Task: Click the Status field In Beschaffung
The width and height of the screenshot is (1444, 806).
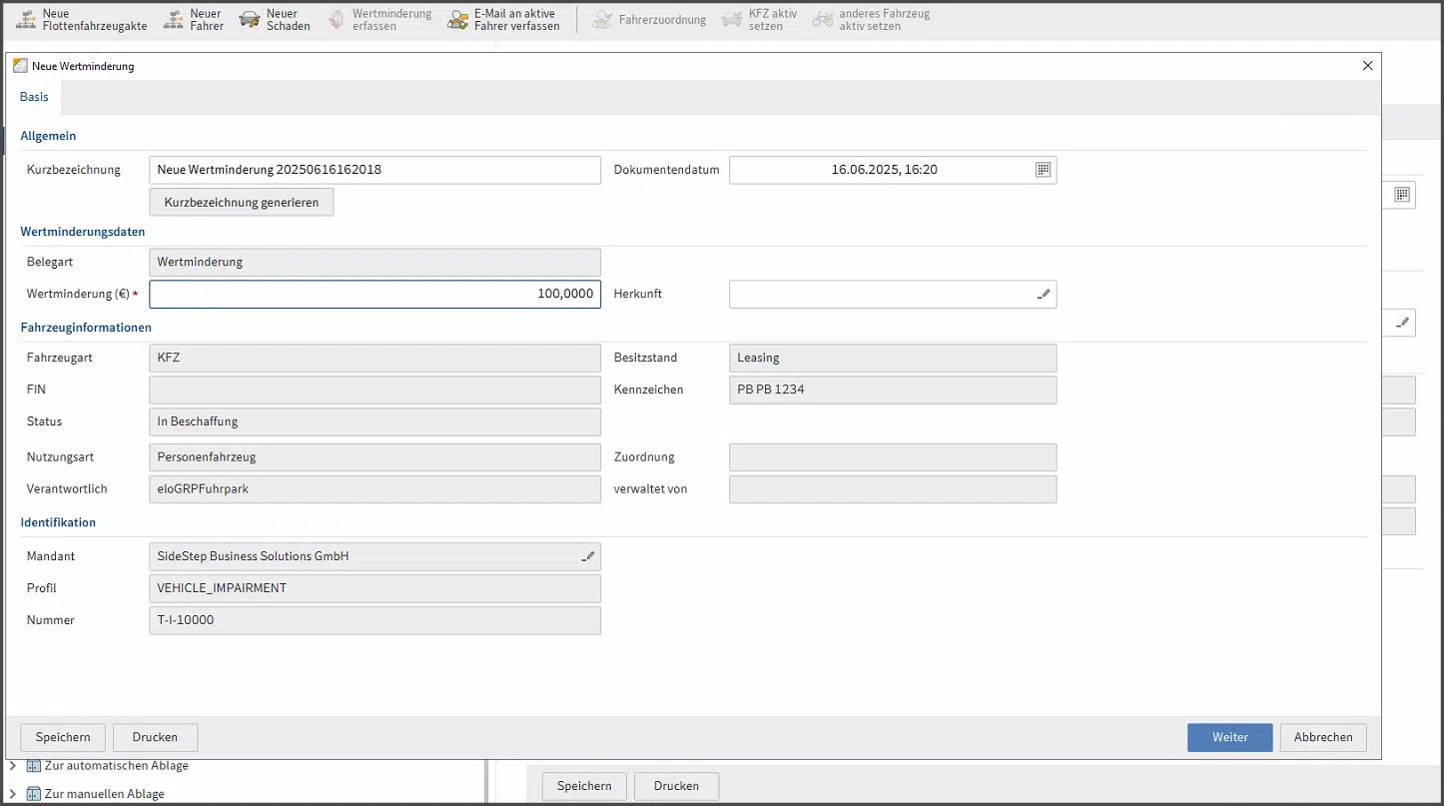Action: click(374, 421)
